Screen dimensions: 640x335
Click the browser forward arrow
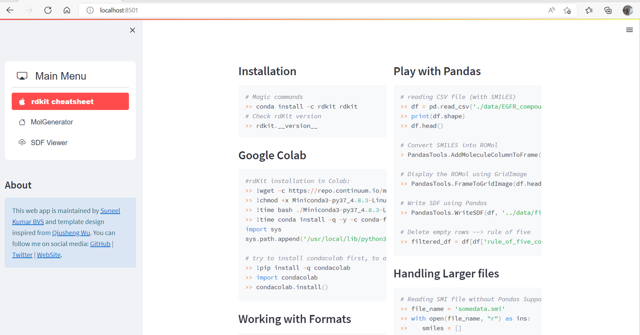point(29,10)
